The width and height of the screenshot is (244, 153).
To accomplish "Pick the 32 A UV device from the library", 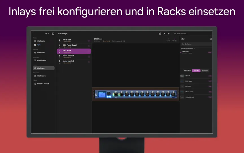I will 196,76.
